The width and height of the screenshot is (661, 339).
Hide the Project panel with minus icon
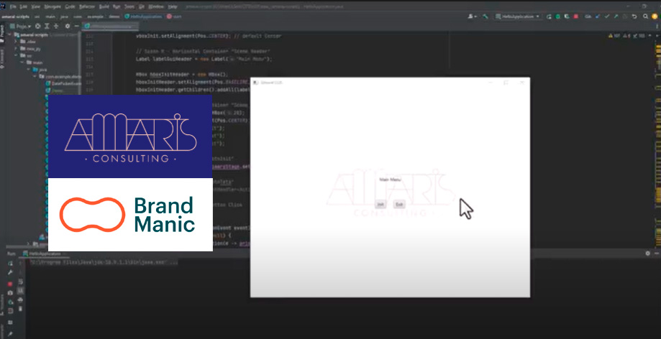point(77,26)
